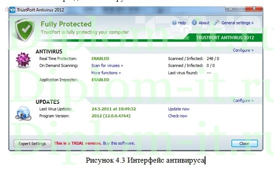Click the TrustPort title bar logo icon
Screen dimensions: 274x169
click(x=12, y=10)
